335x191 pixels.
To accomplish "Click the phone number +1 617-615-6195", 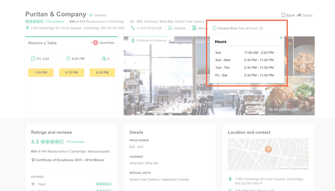I will 149,28.
